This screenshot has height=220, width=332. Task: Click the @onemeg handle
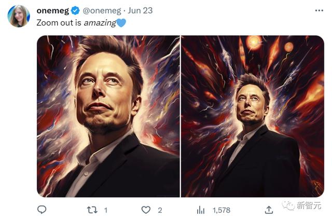(x=102, y=11)
